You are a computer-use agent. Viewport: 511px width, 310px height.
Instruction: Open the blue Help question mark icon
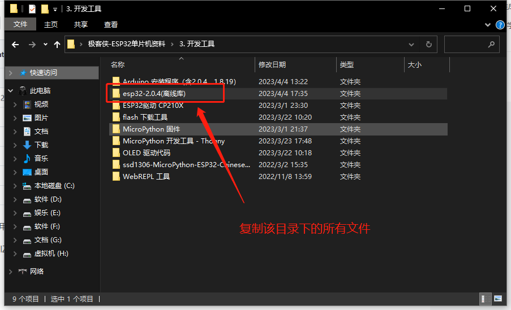coord(500,25)
